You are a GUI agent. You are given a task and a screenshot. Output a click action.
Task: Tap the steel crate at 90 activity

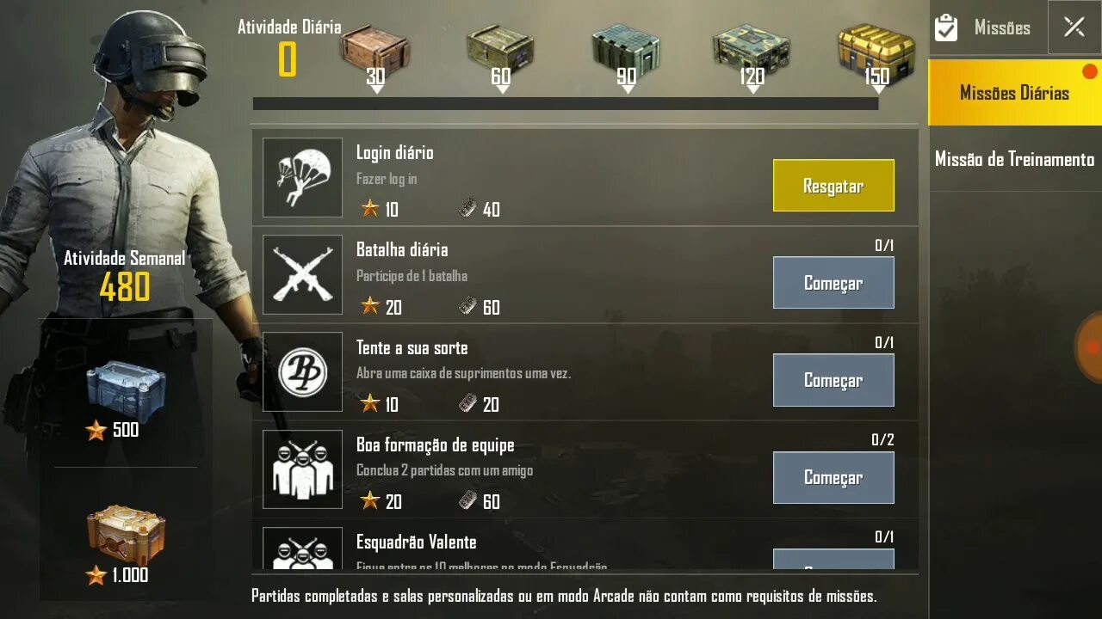pos(626,51)
